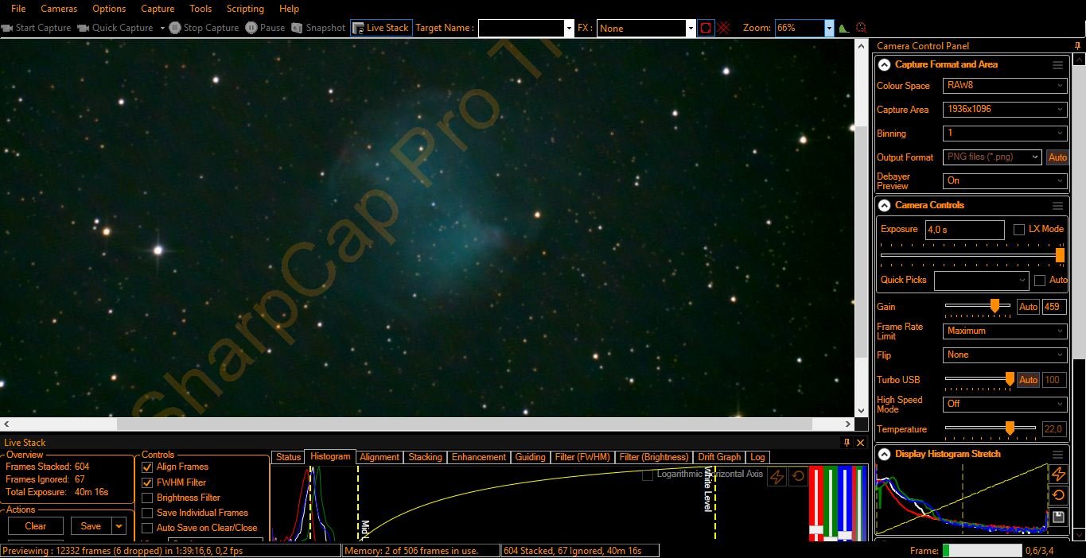Screen dimensions: 1086x558
Task: Save display histogram stretch disk icon
Action: point(1058,517)
